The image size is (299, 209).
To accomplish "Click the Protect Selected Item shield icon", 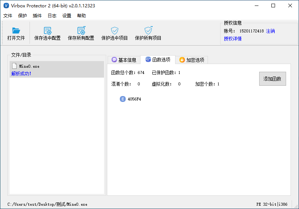I will (x=115, y=31).
